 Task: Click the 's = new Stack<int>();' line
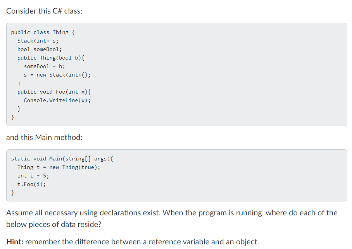point(57,75)
